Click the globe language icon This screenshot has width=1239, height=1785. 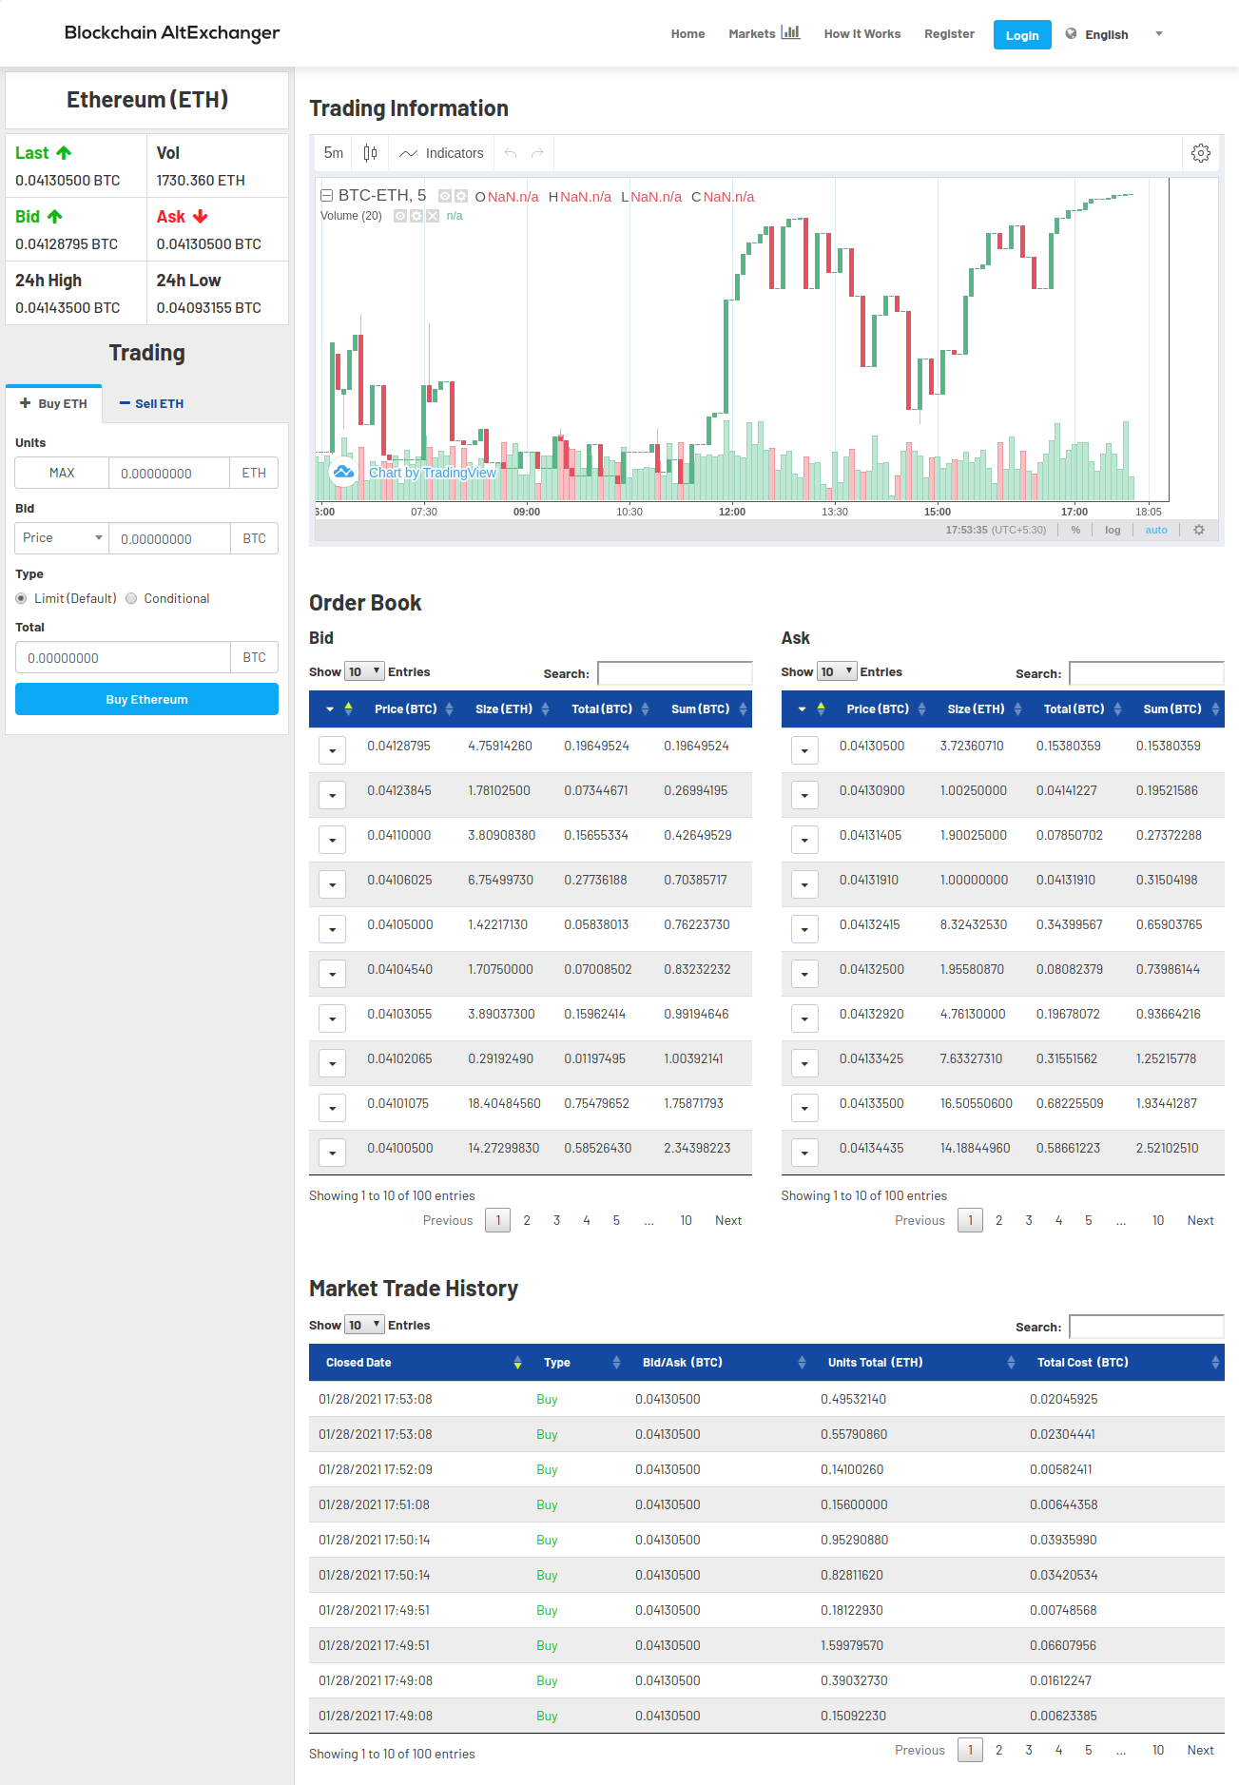(1072, 33)
